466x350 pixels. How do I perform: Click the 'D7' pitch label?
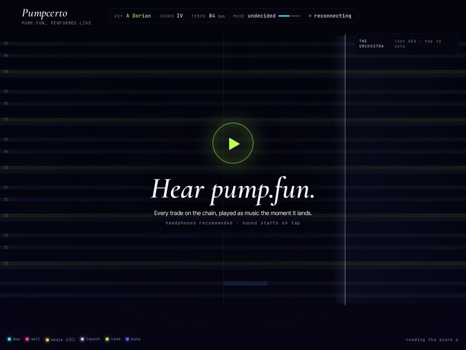(x=6, y=44)
